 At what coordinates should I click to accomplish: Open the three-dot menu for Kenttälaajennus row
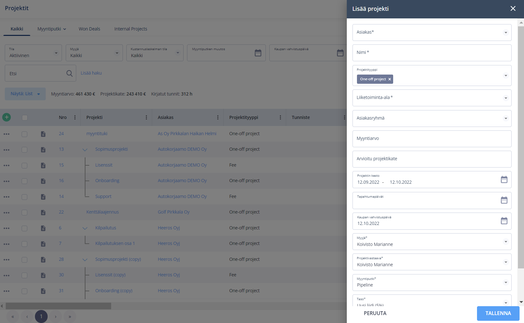(6, 212)
